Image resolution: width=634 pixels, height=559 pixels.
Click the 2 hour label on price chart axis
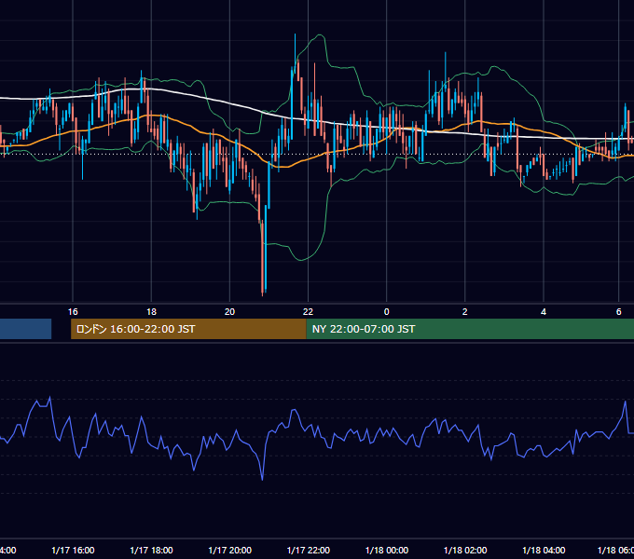(465, 312)
